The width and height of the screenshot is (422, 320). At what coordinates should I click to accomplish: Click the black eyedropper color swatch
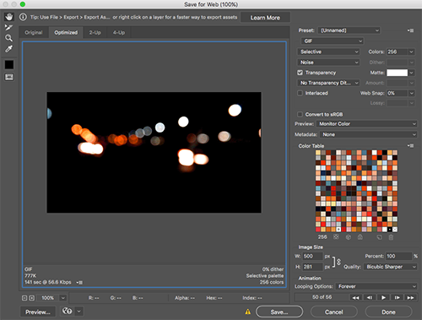coord(9,65)
